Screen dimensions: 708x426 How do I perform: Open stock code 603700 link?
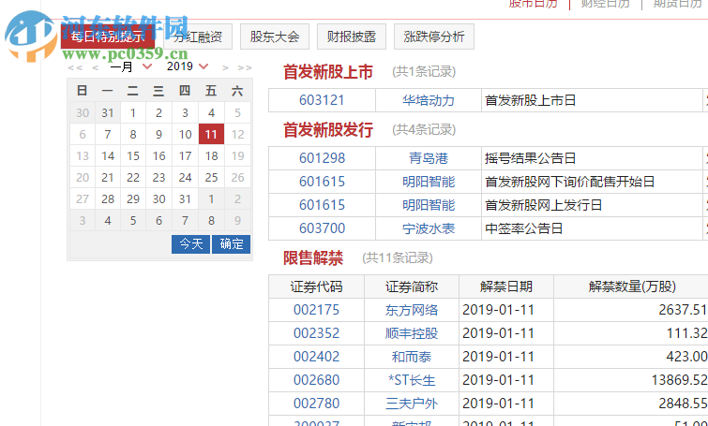pyautogui.click(x=322, y=228)
